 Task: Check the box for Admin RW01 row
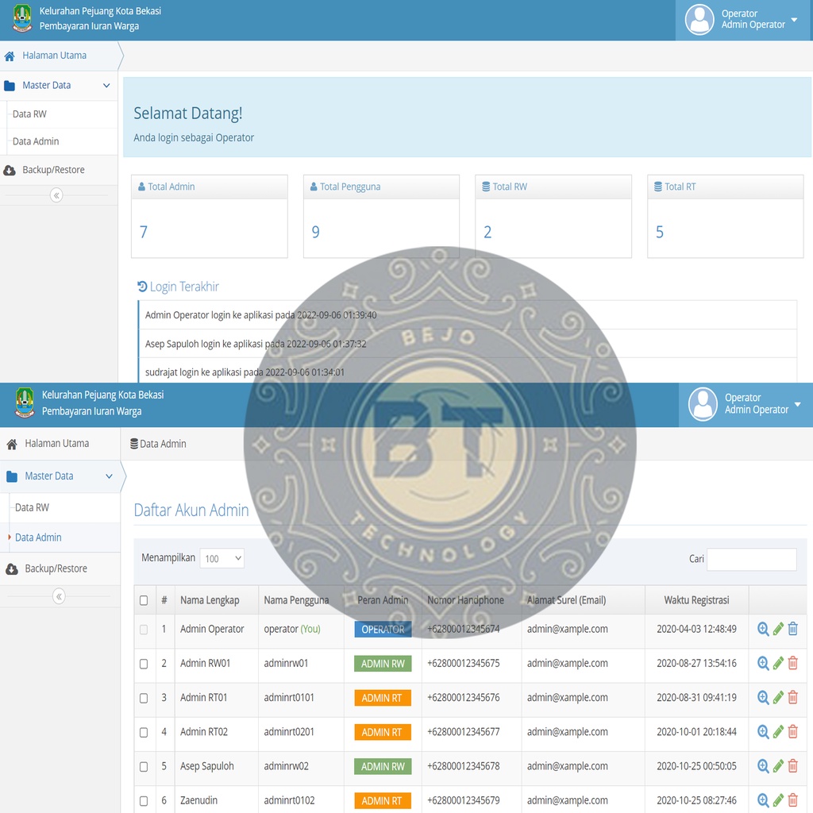[x=144, y=664]
